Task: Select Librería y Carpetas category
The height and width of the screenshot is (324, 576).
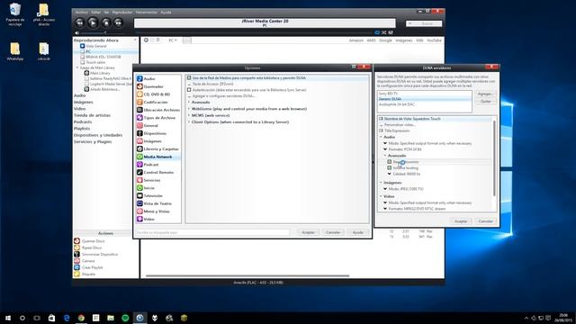Action: (x=158, y=148)
